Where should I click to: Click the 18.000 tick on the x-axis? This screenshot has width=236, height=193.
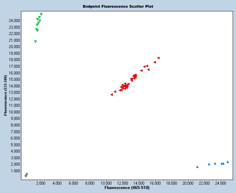(171, 183)
